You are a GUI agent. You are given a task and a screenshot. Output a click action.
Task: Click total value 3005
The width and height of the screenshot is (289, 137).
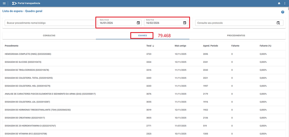tap(149, 118)
